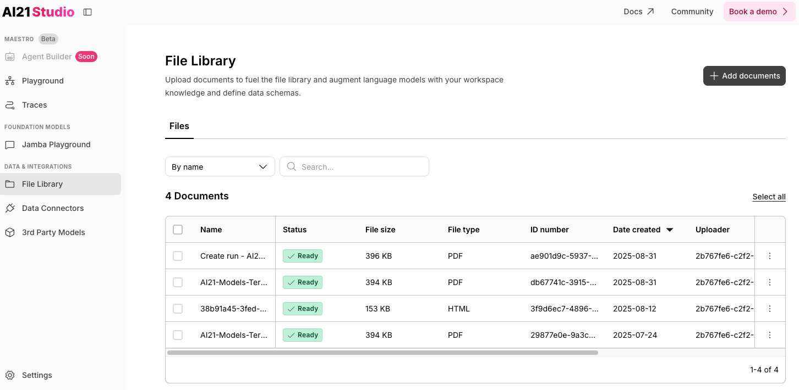
Task: Click the Ready status badge in the HTML file row
Action: pyautogui.click(x=303, y=309)
